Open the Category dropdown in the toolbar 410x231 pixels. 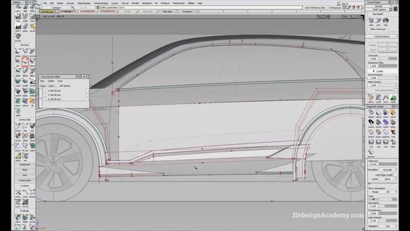57,8
